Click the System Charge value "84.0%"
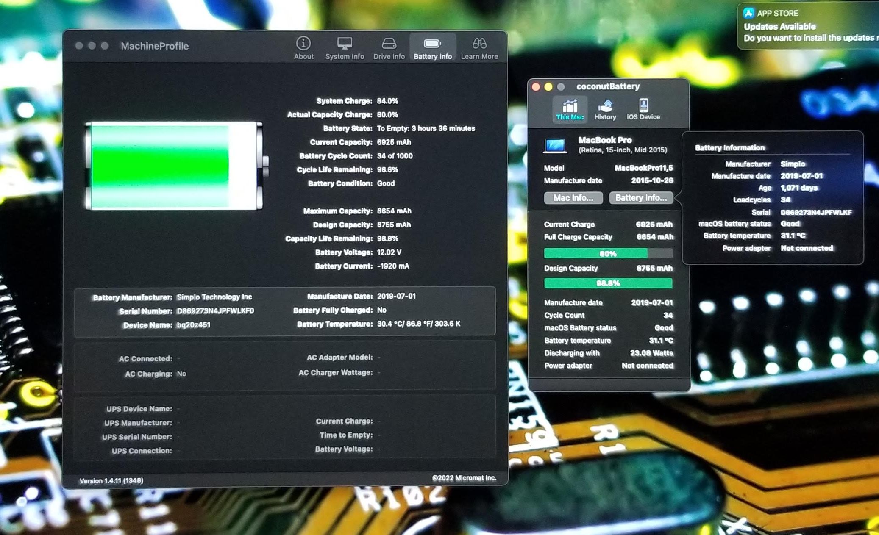 click(x=387, y=101)
